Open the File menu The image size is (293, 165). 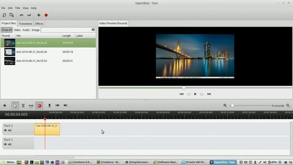(3, 8)
